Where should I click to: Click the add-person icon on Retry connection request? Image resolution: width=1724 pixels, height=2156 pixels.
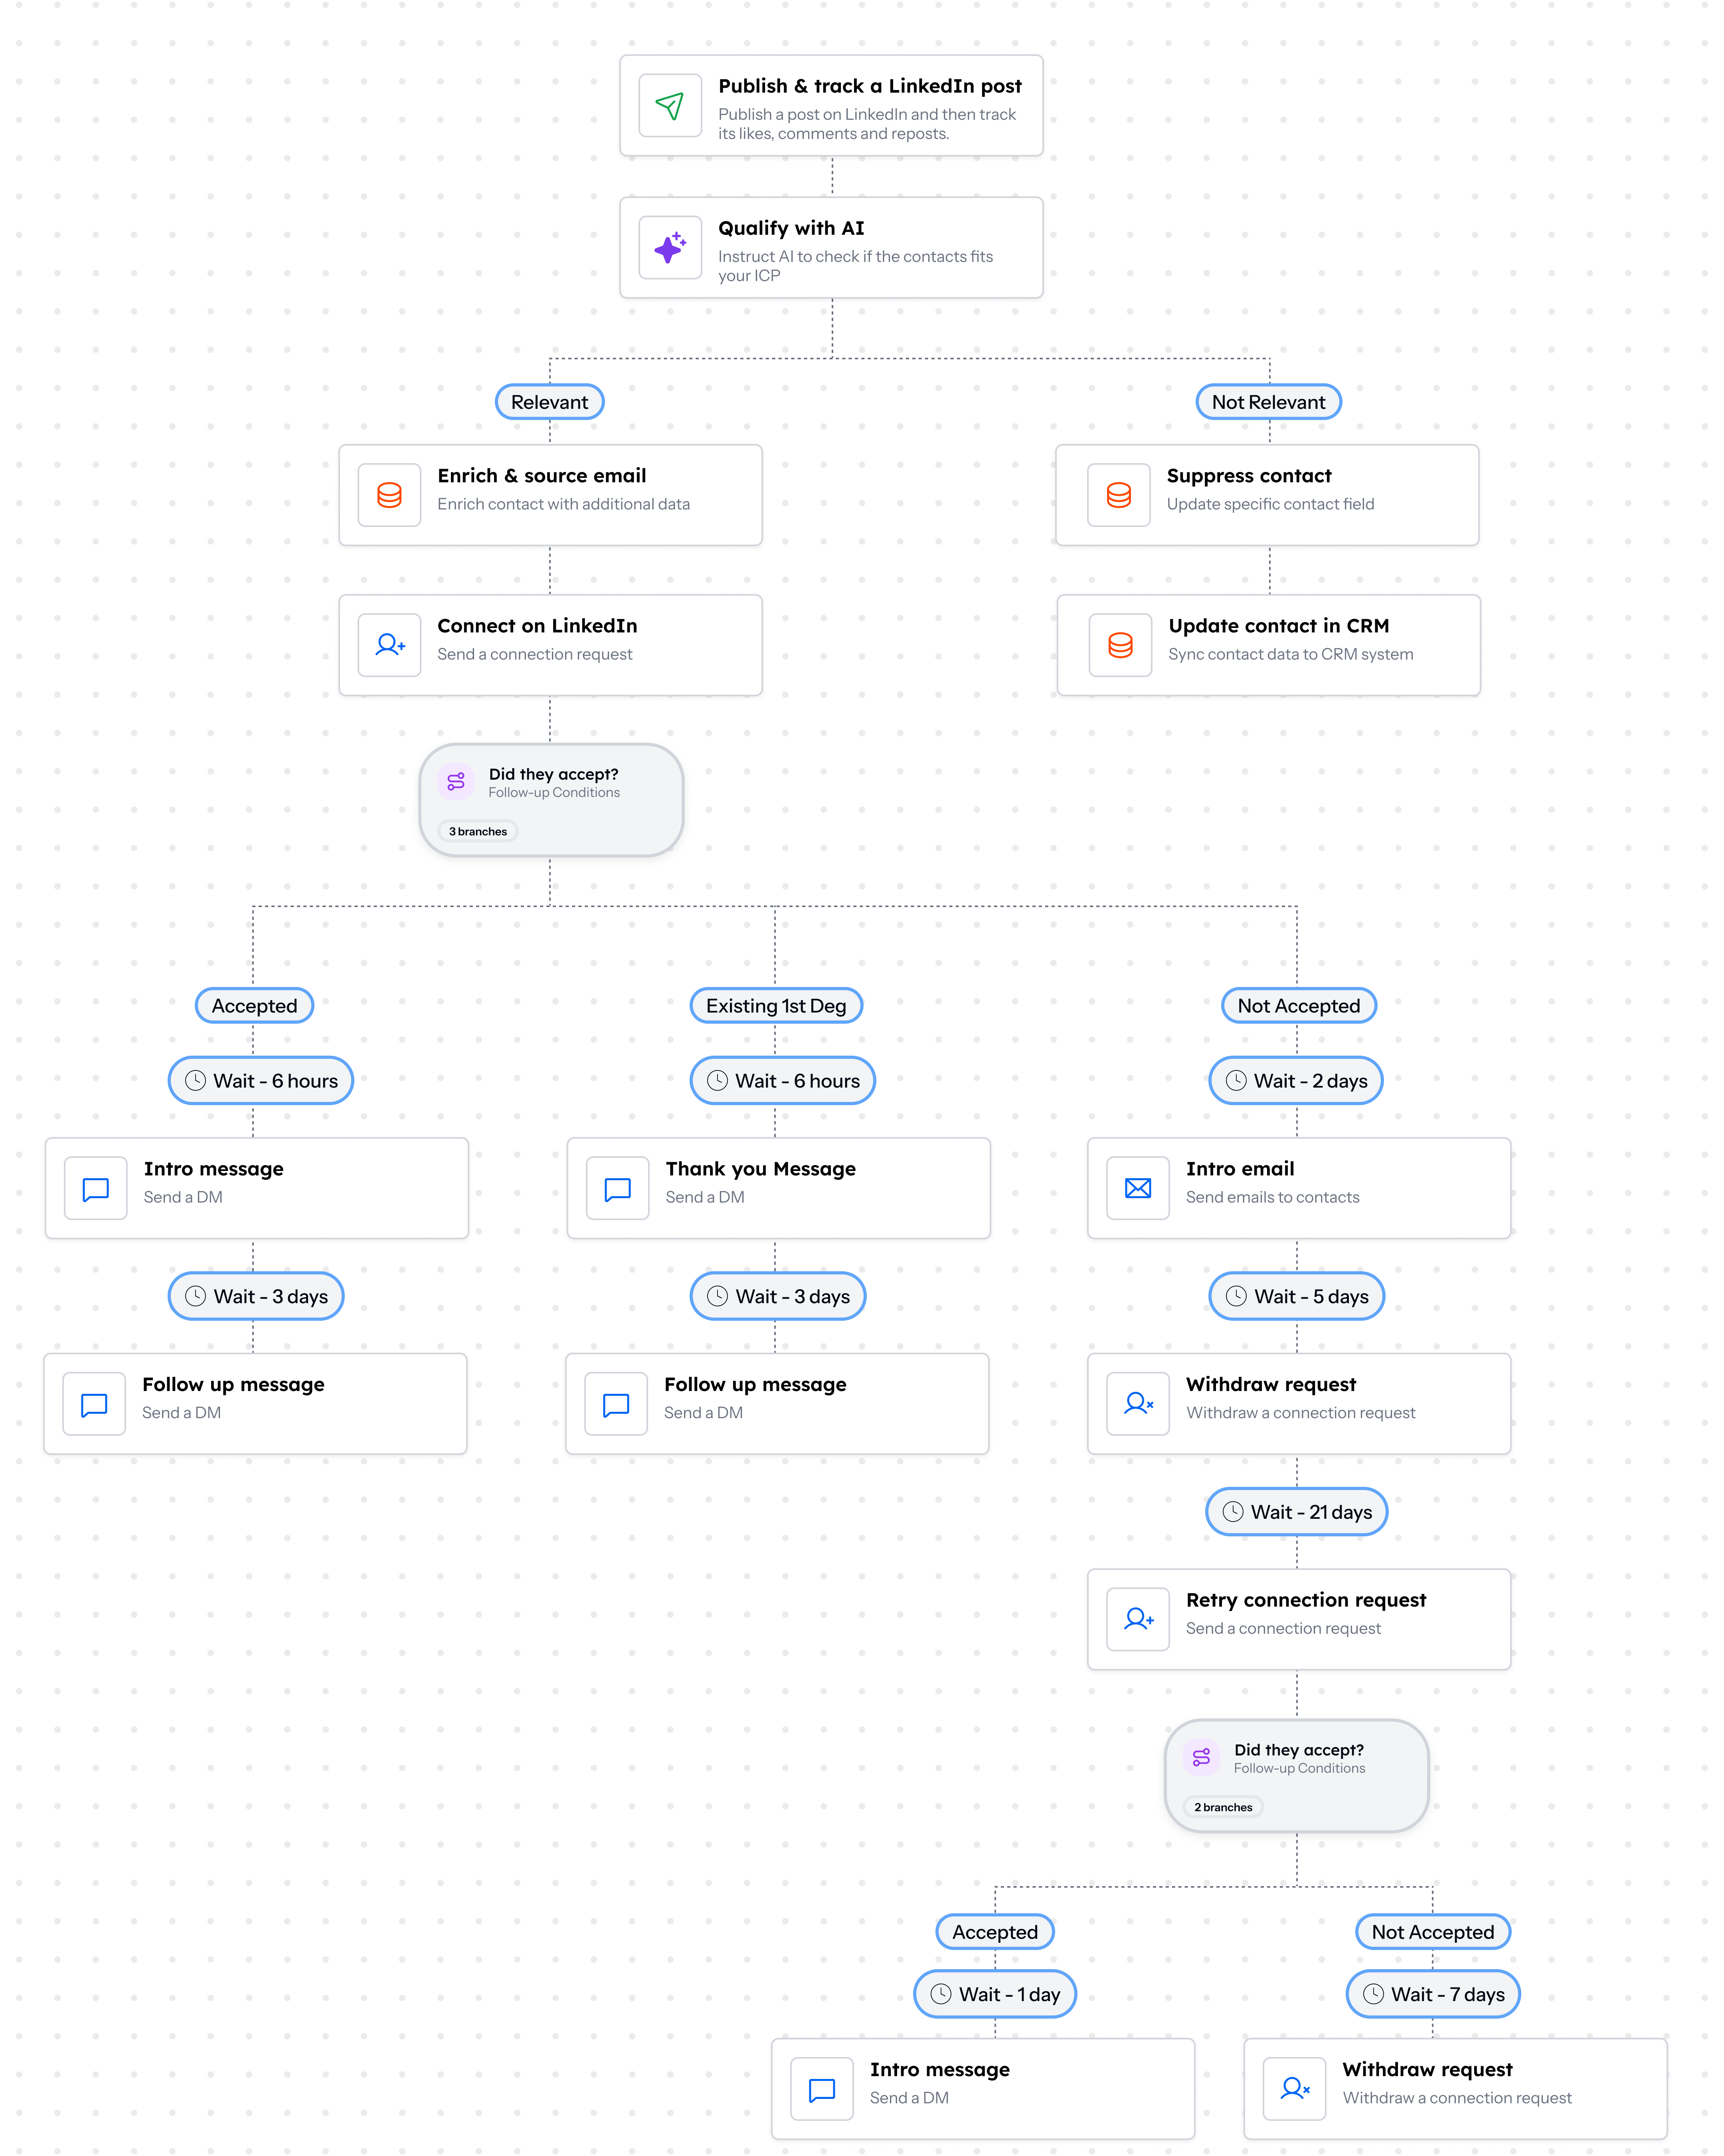pyautogui.click(x=1137, y=1619)
